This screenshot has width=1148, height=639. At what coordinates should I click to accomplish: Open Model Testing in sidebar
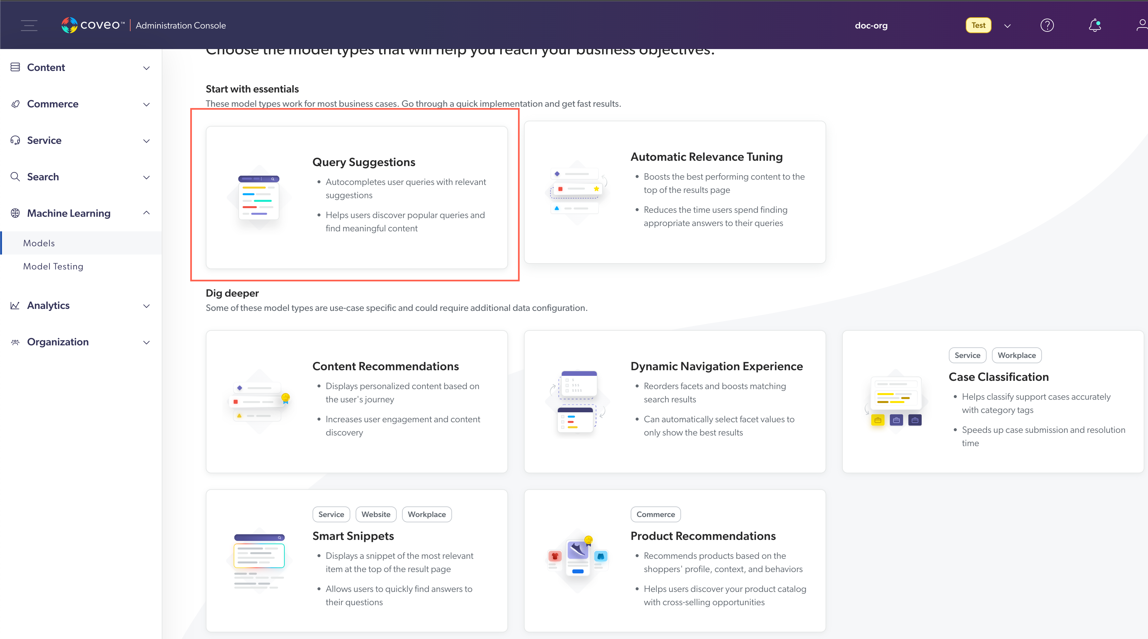(x=81, y=266)
